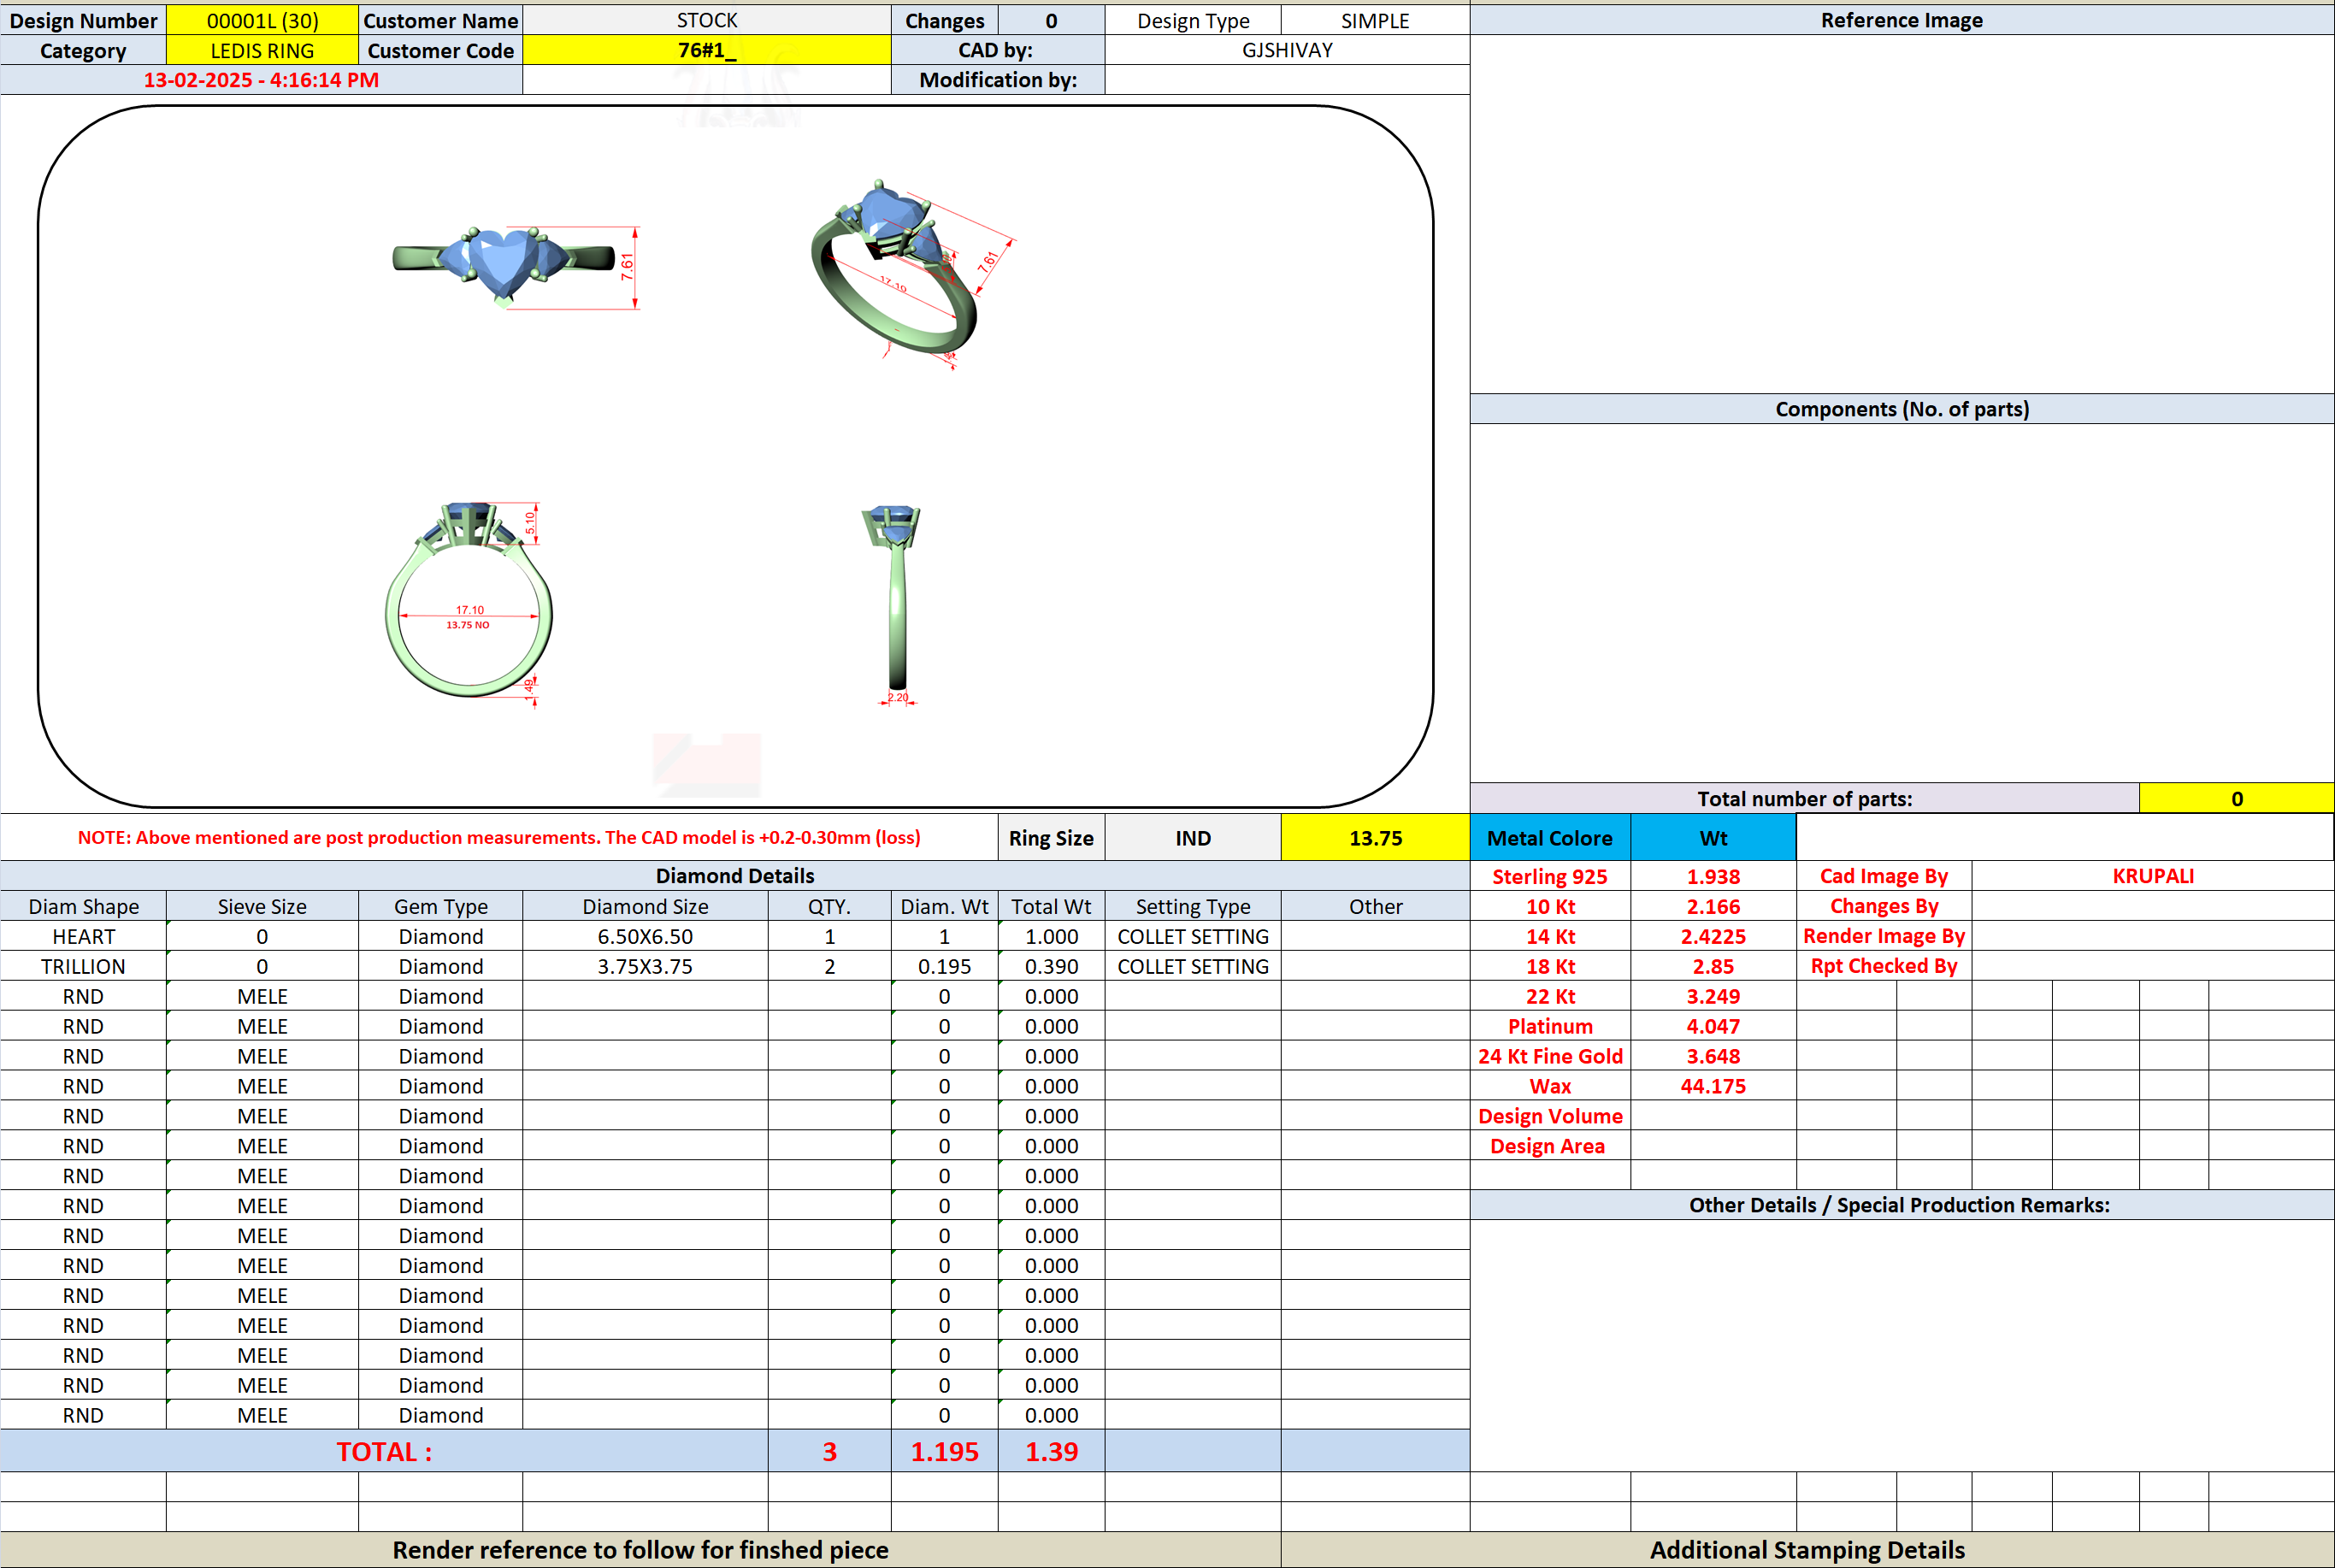Click the blue Wt header cell
The height and width of the screenshot is (1568, 2335).
[1713, 838]
